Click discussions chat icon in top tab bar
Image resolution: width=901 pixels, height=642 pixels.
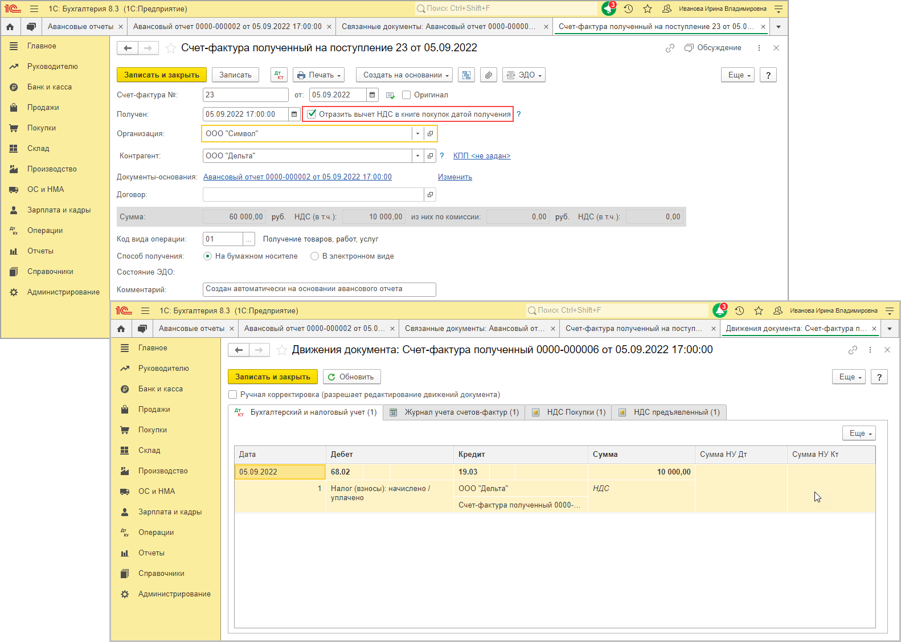pos(31,27)
